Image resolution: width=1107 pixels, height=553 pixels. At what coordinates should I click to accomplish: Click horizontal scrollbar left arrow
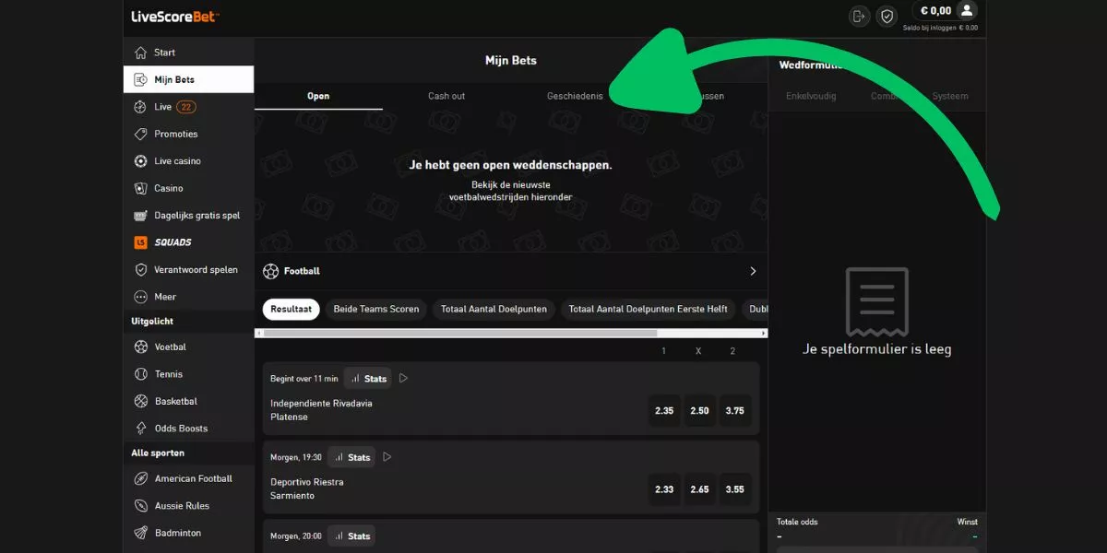[259, 333]
